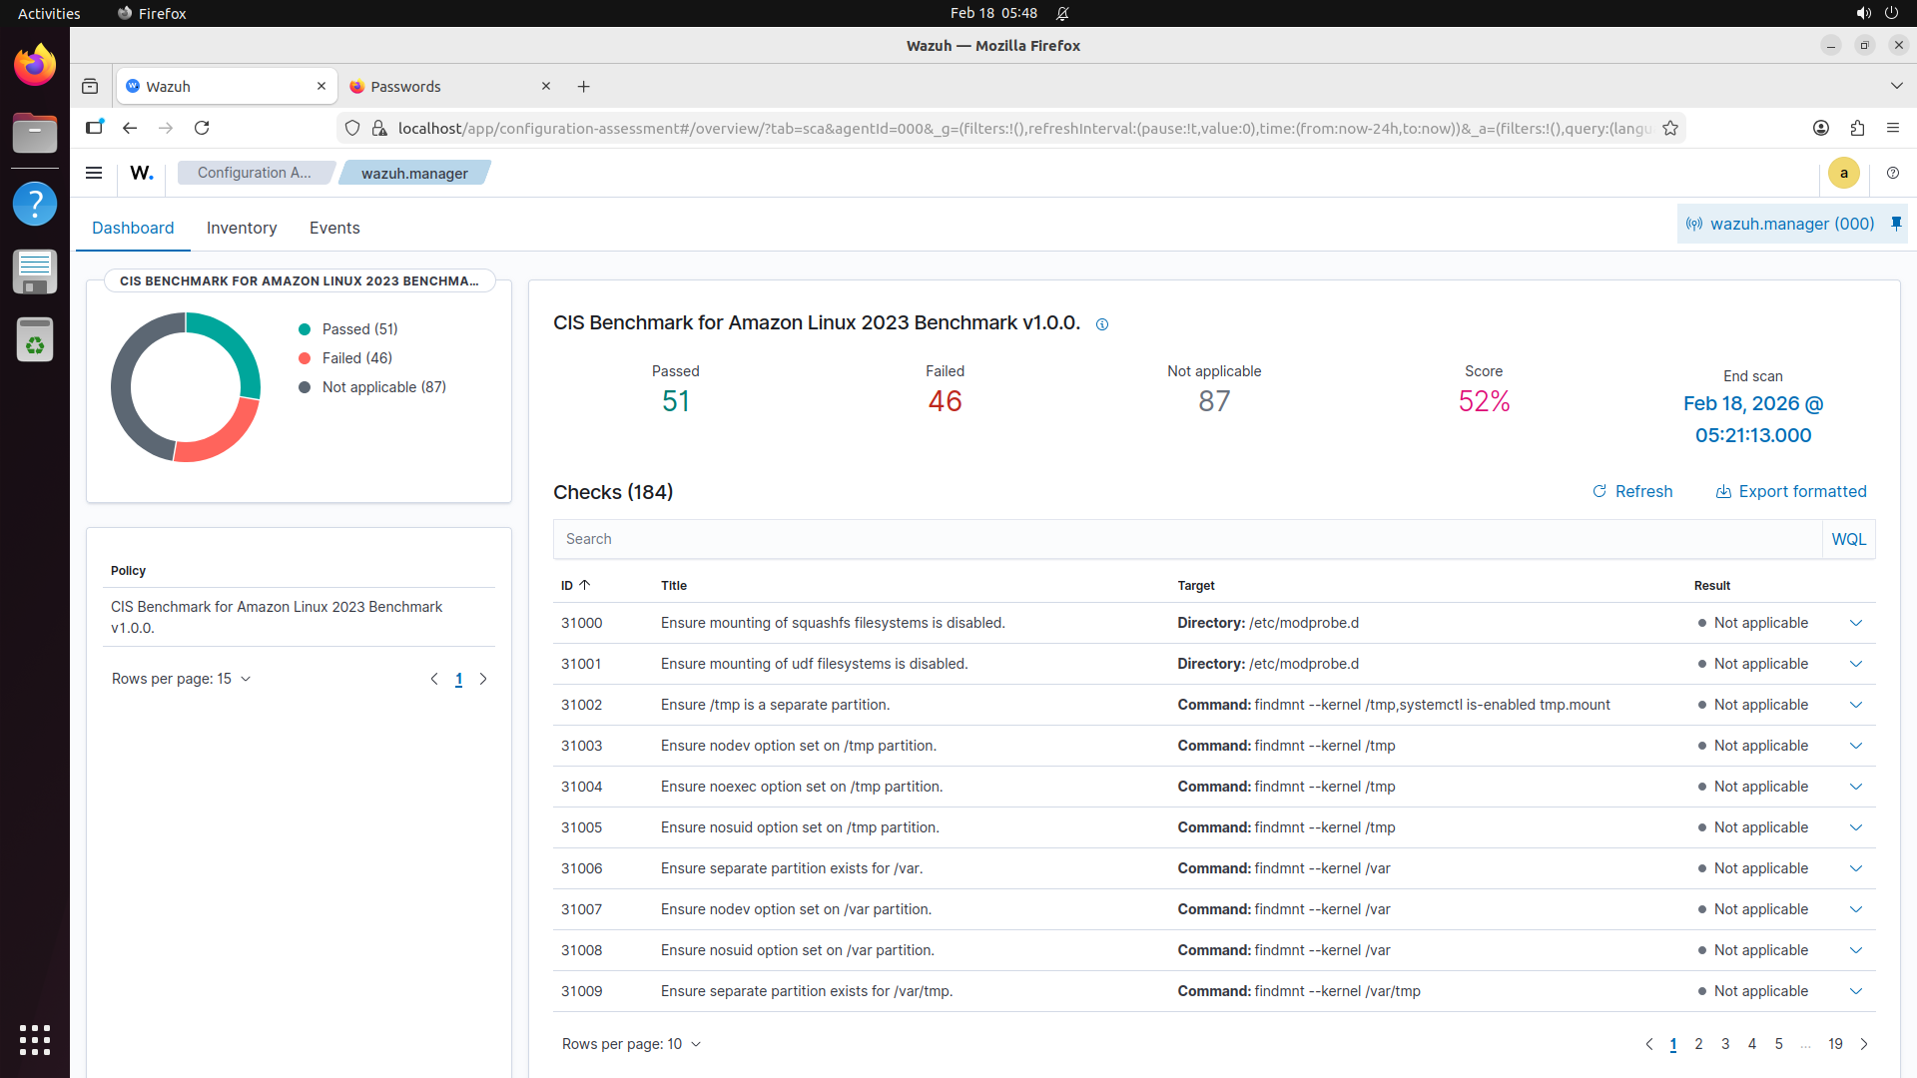
Task: Switch to the Inventory tab
Action: pyautogui.click(x=242, y=228)
